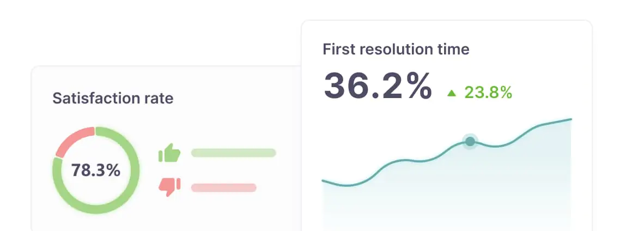Viewport: 632px width, 231px height.
Task: Click the green upward triangle indicator
Action: [x=452, y=93]
